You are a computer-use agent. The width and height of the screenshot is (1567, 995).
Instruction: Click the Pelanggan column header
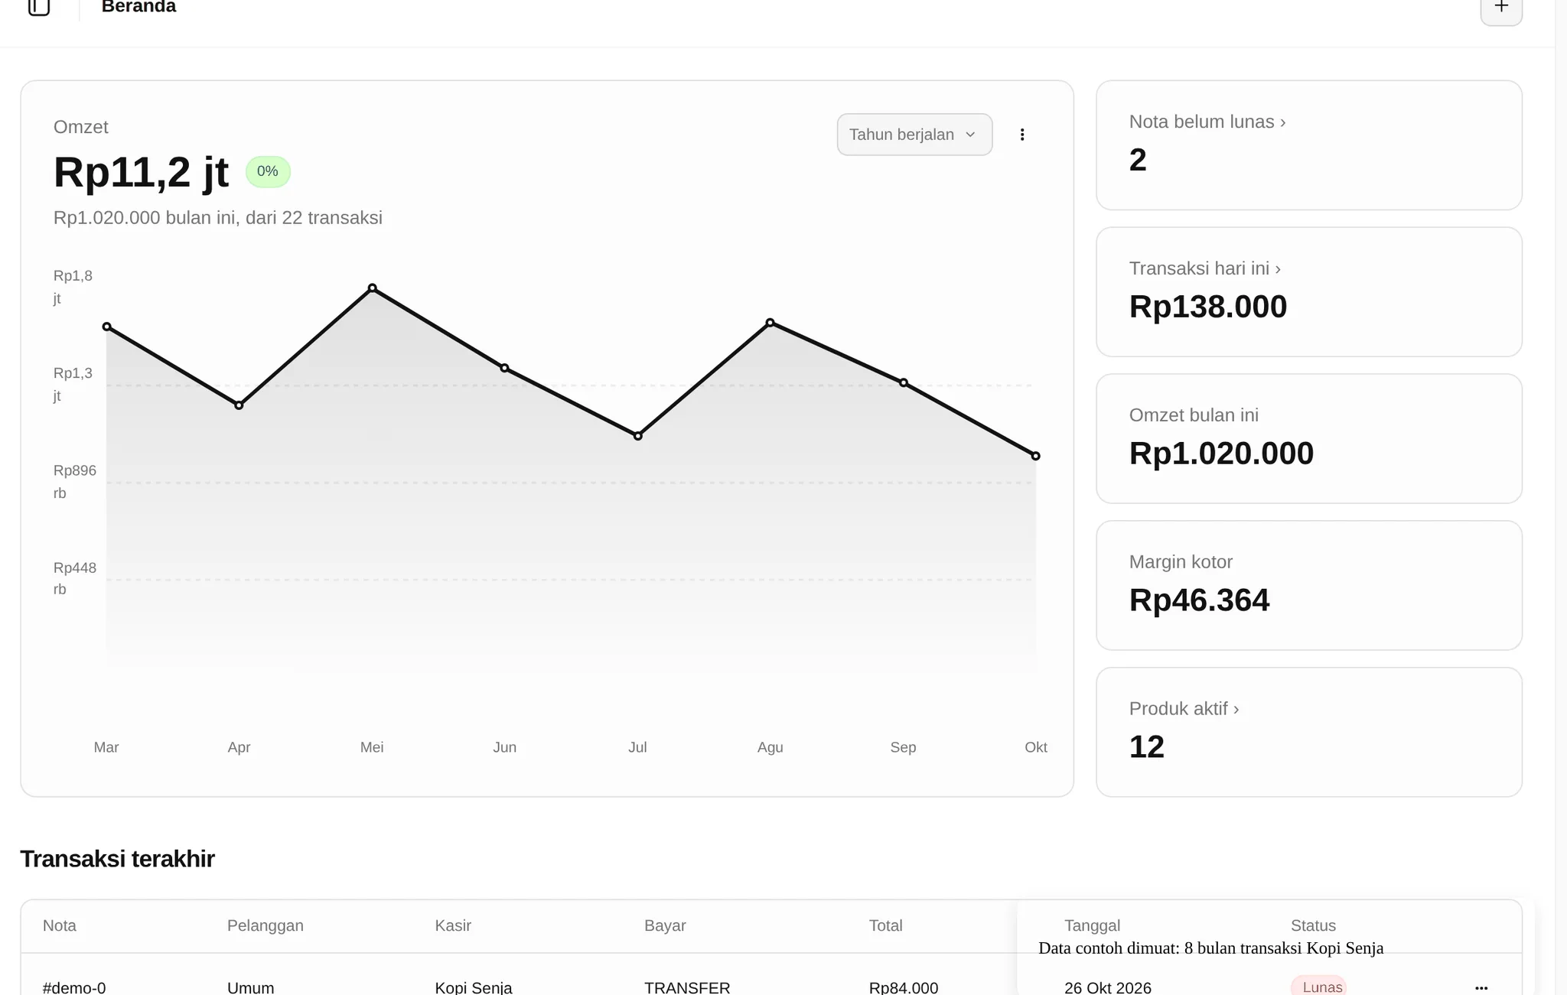point(266,925)
